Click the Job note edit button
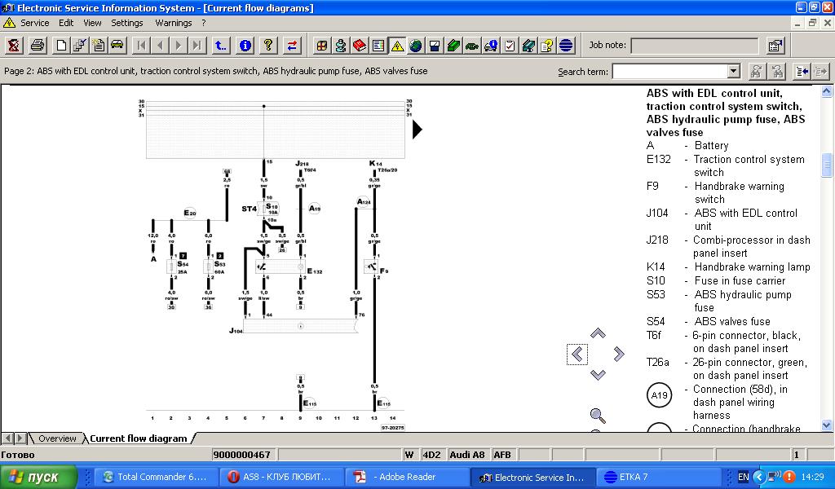 pyautogui.click(x=775, y=46)
